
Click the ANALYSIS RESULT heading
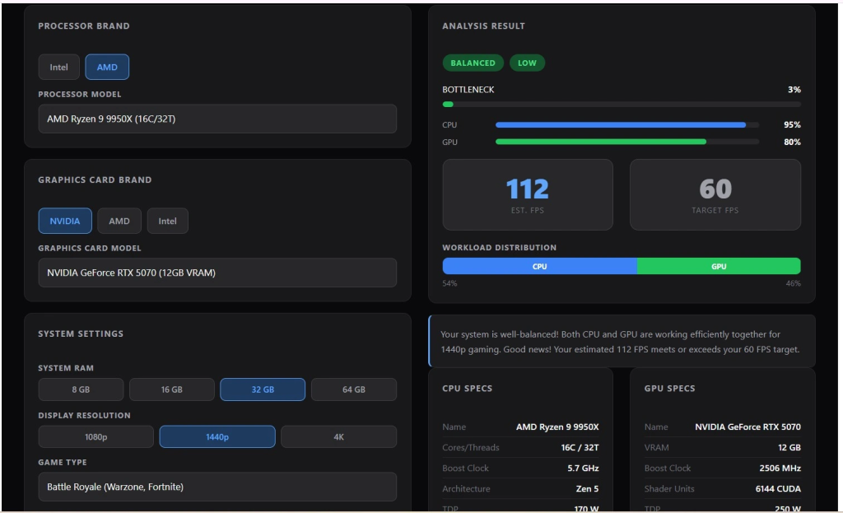[x=483, y=26]
